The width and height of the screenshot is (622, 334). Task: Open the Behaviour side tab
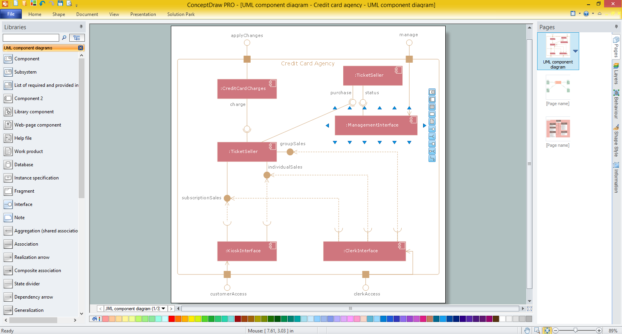(x=616, y=104)
